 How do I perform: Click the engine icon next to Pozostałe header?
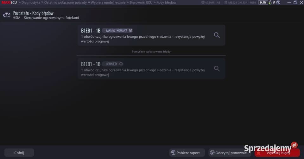6,15
